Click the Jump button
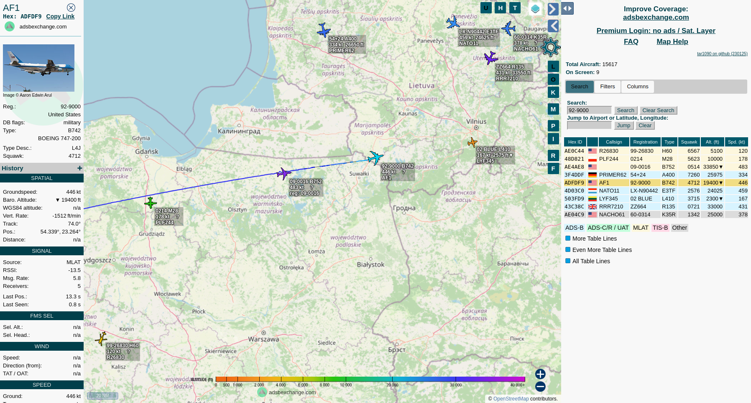This screenshot has height=403, width=751. (623, 126)
